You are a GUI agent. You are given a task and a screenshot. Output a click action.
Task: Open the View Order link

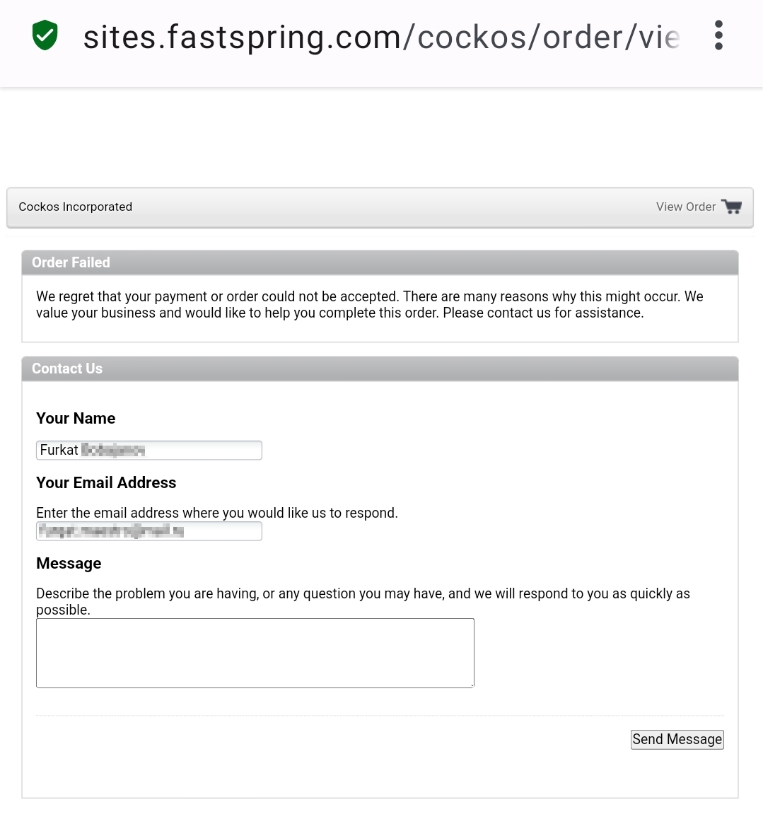click(x=685, y=207)
